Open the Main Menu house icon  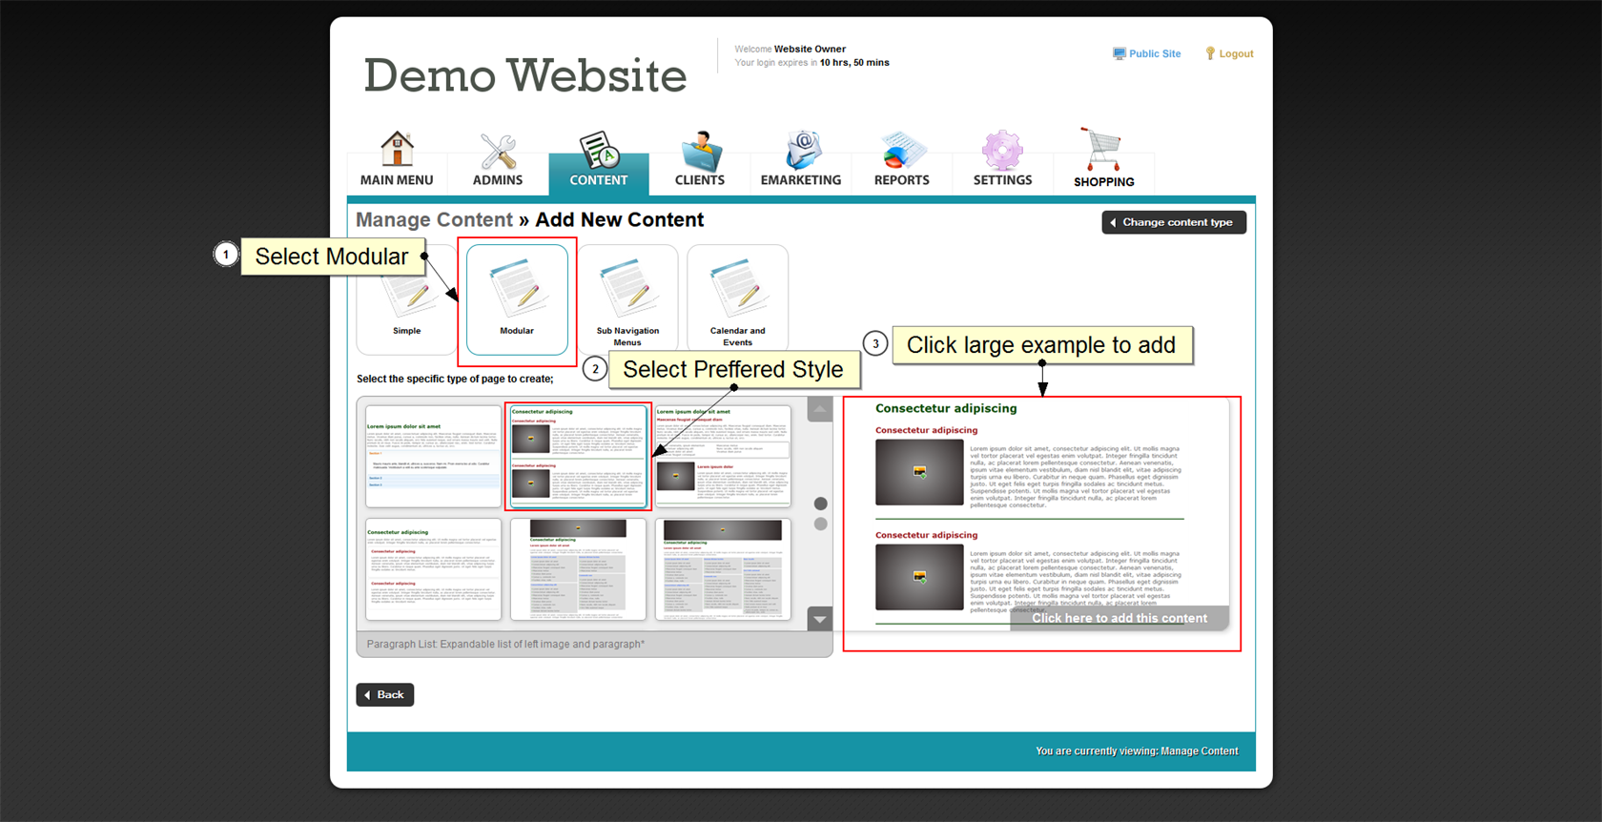pyautogui.click(x=397, y=151)
